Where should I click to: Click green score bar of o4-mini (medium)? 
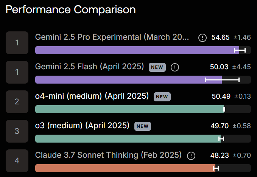pos(129,109)
